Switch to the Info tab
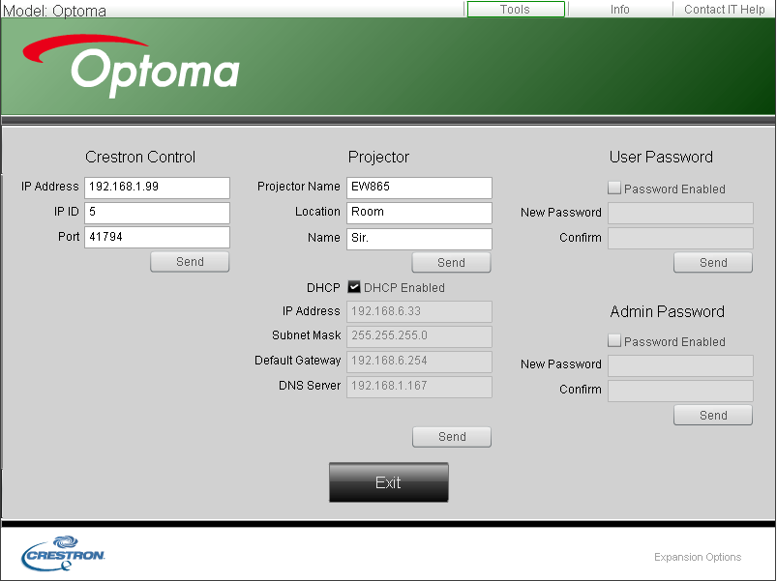This screenshot has width=777, height=581. (x=619, y=10)
